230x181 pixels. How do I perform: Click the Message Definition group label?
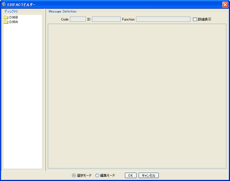(x=62, y=12)
